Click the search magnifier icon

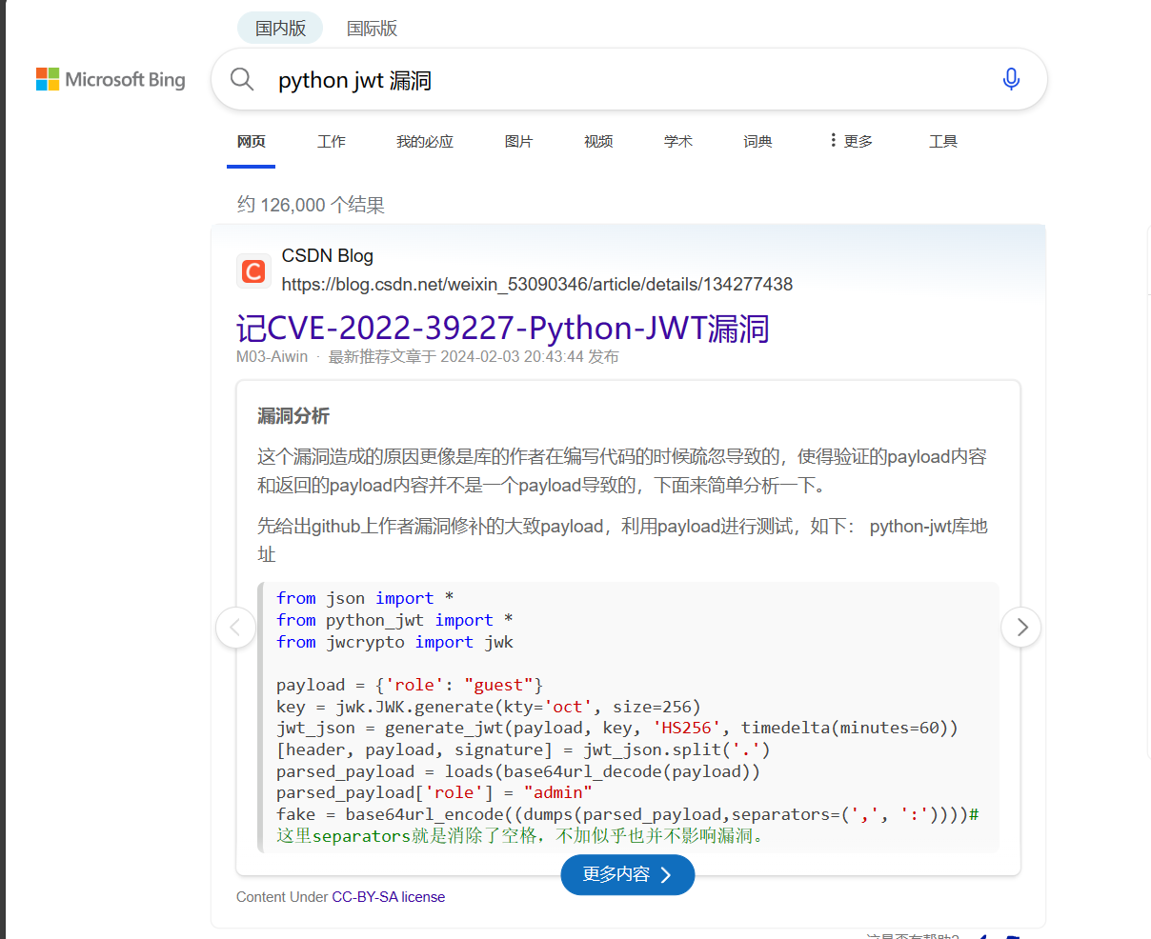242,79
